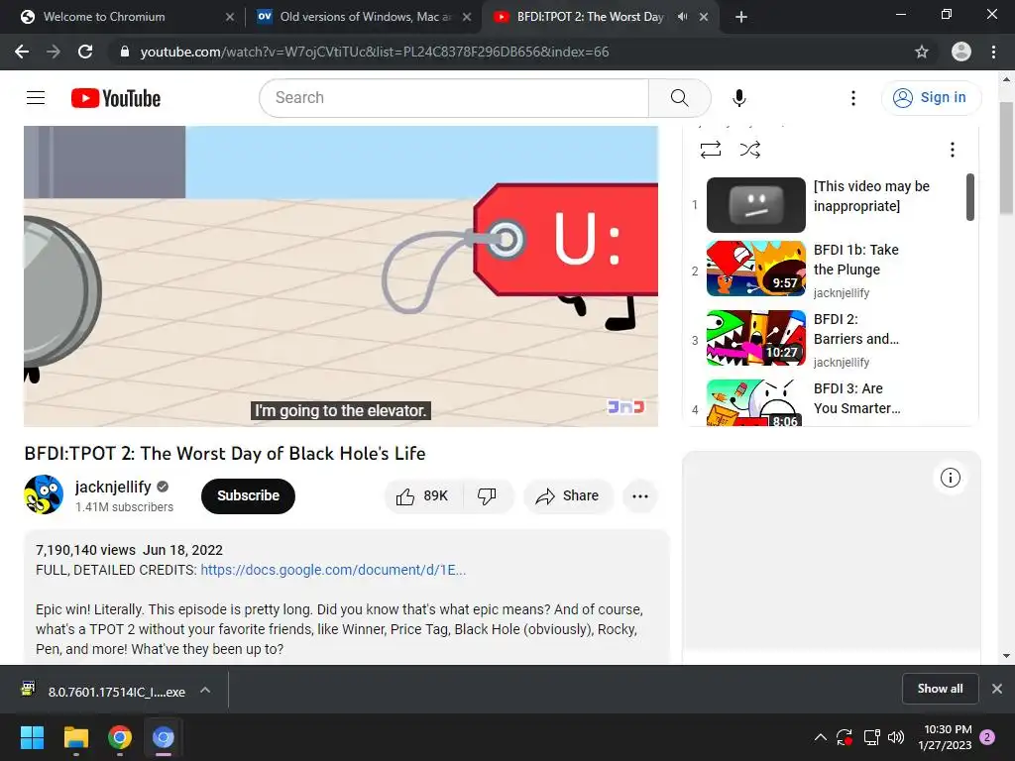This screenshot has width=1015, height=761.
Task: Focus the YouTube search field
Action: [x=454, y=98]
